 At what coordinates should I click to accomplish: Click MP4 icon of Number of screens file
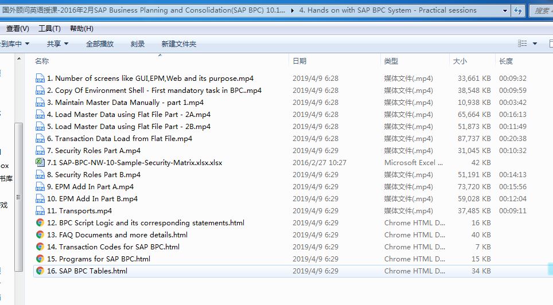40,79
